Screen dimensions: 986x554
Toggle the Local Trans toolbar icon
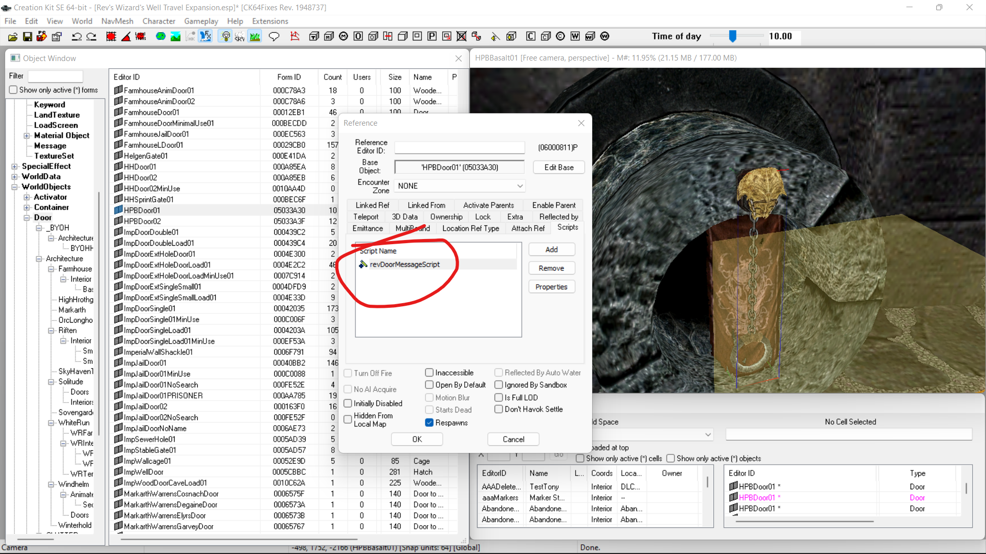pyautogui.click(x=141, y=36)
